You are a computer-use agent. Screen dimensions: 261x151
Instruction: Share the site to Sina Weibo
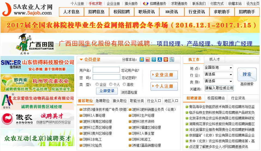click(148, 59)
